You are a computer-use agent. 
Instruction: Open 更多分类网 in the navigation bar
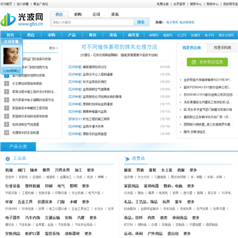pyautogui.click(x=226, y=35)
